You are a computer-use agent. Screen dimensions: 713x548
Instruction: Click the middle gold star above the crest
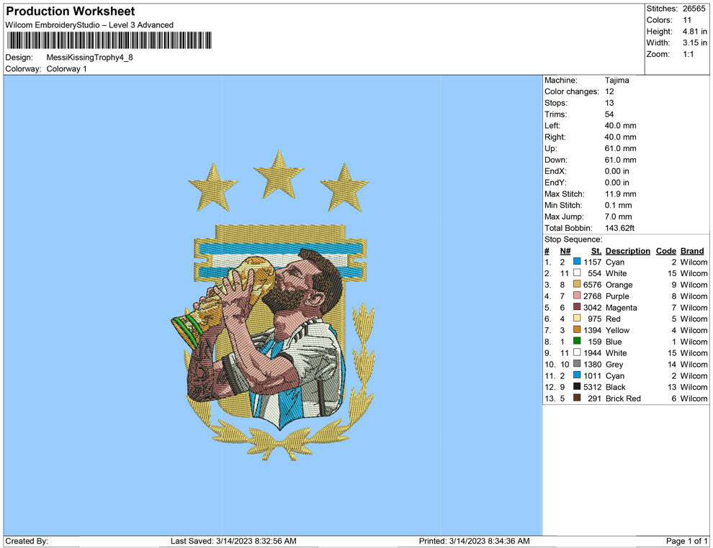[x=279, y=175]
